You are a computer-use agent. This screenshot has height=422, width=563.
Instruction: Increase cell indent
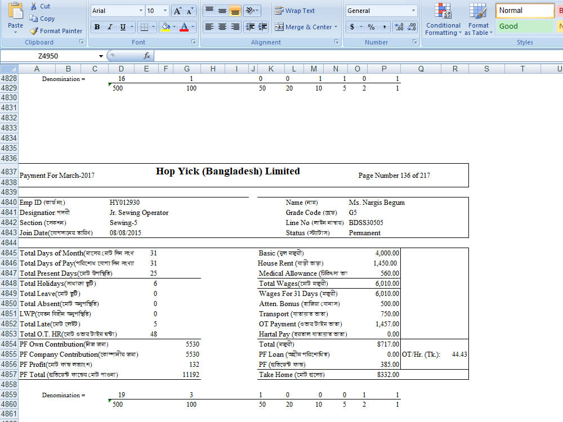click(263, 27)
